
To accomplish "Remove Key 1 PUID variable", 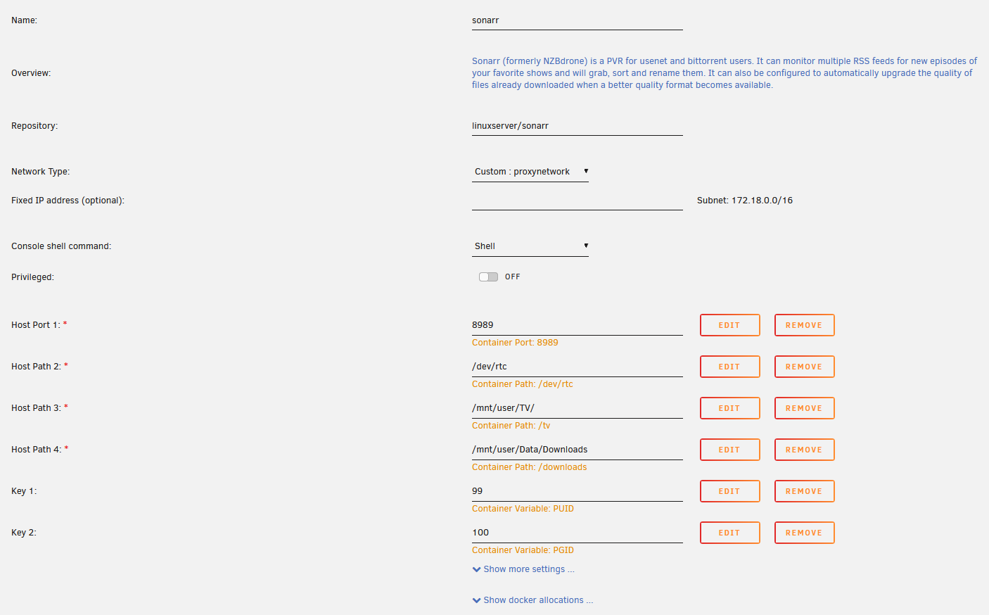I will click(x=805, y=491).
